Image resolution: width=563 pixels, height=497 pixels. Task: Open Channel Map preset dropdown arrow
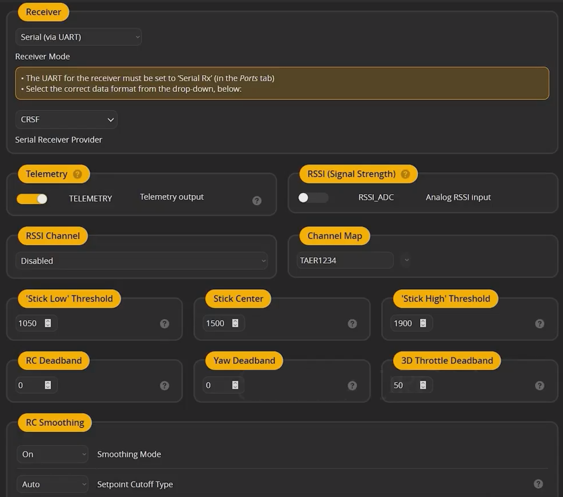406,260
